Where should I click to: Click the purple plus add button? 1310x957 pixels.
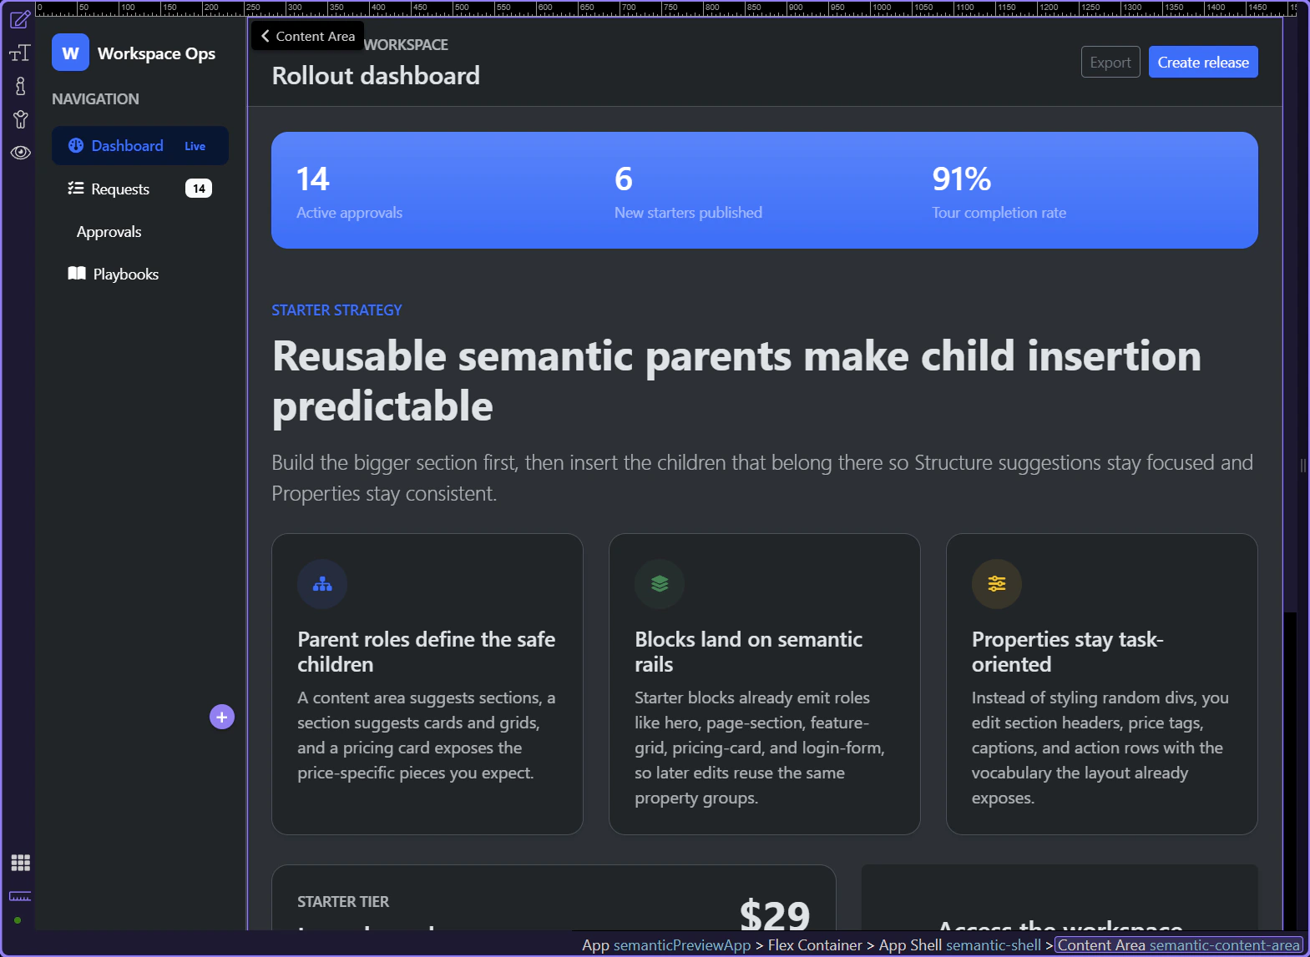point(222,717)
